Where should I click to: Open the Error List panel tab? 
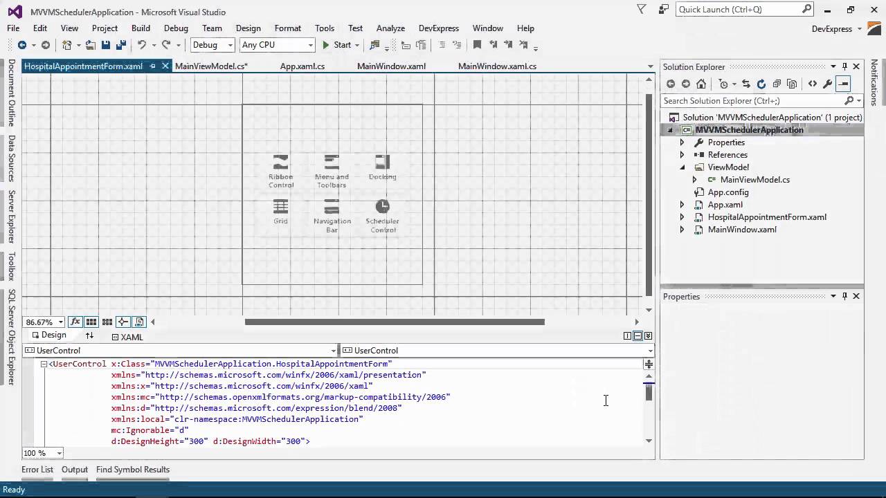[37, 470]
